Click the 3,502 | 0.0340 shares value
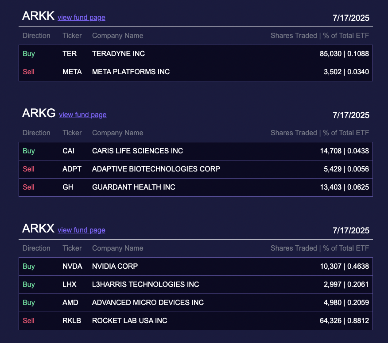The width and height of the screenshot is (388, 343). pyautogui.click(x=346, y=72)
